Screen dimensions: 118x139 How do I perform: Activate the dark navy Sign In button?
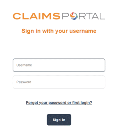point(59,120)
